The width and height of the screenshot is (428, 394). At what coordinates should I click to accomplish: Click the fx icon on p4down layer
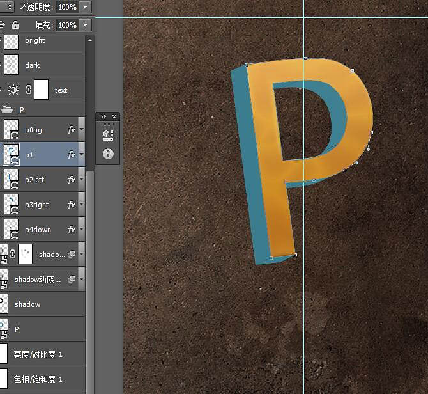tap(72, 230)
